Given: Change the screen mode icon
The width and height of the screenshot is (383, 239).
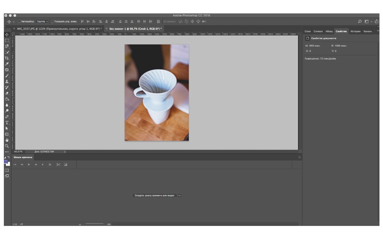Looking at the screenshot, I should click(x=7, y=176).
